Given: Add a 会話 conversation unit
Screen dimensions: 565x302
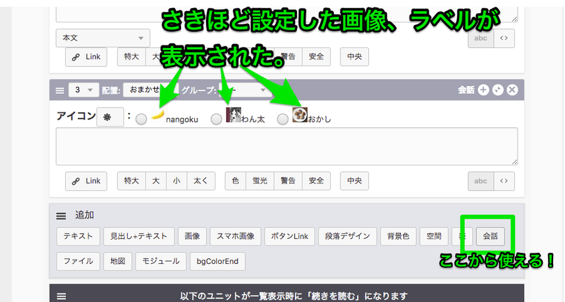Looking at the screenshot, I should point(489,236).
